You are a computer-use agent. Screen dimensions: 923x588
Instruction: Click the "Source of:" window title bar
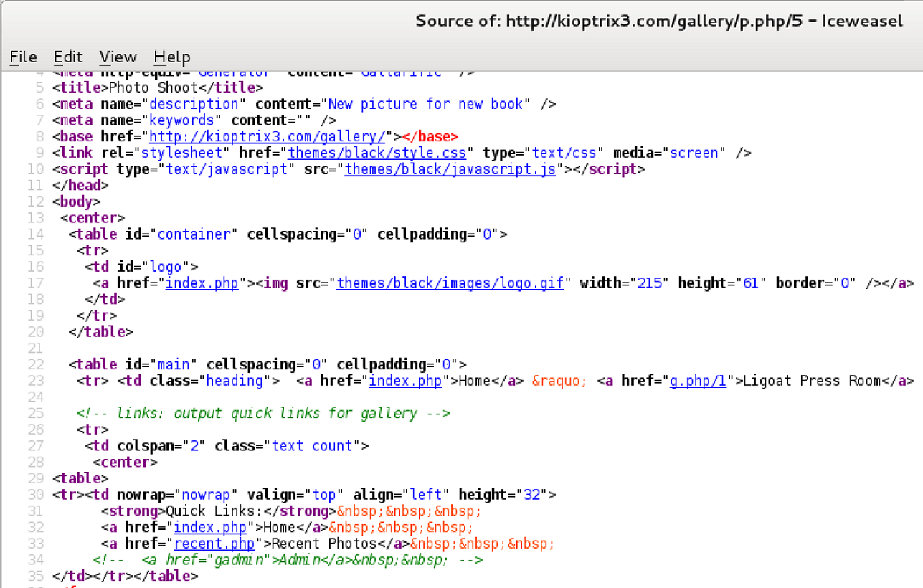(659, 21)
